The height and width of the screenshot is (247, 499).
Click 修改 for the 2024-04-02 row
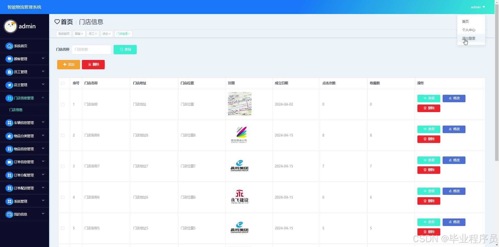454,98
